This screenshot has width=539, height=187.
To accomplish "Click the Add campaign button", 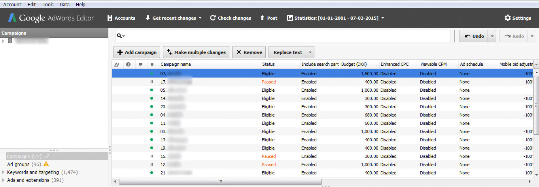I will coord(136,52).
